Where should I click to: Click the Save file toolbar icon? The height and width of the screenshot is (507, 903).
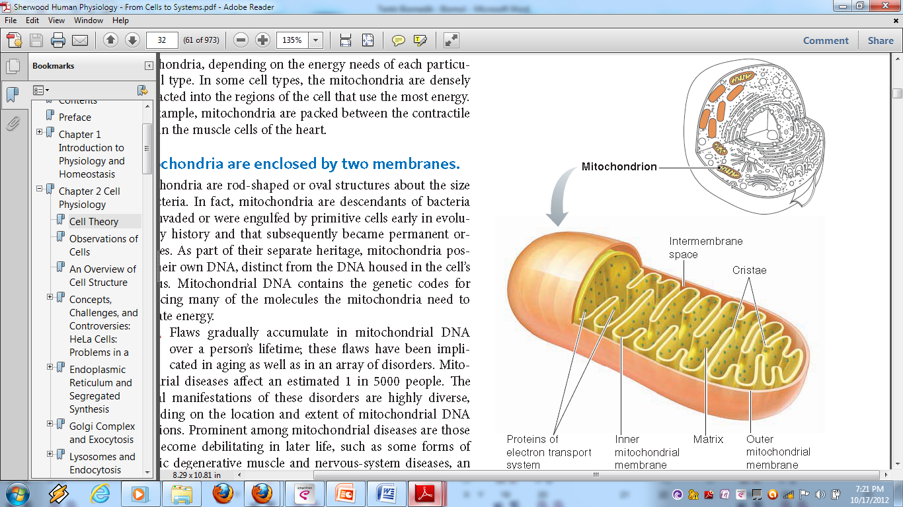(36, 40)
